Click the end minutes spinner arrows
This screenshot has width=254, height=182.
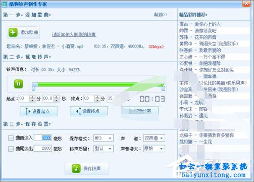[x=97, y=99]
